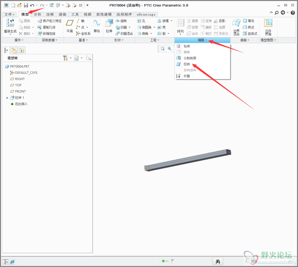
Task: Select the Style (样式) tool
Action: pos(249,27)
